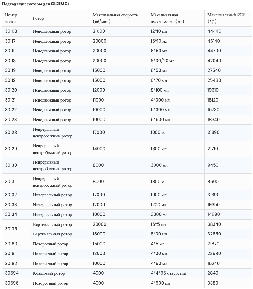The image size is (253, 289).
Task: Select order number 30129
Action: [x=11, y=149]
